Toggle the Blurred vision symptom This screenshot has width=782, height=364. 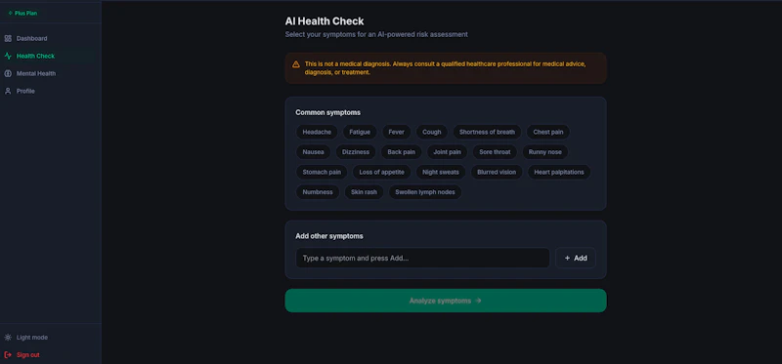point(497,172)
